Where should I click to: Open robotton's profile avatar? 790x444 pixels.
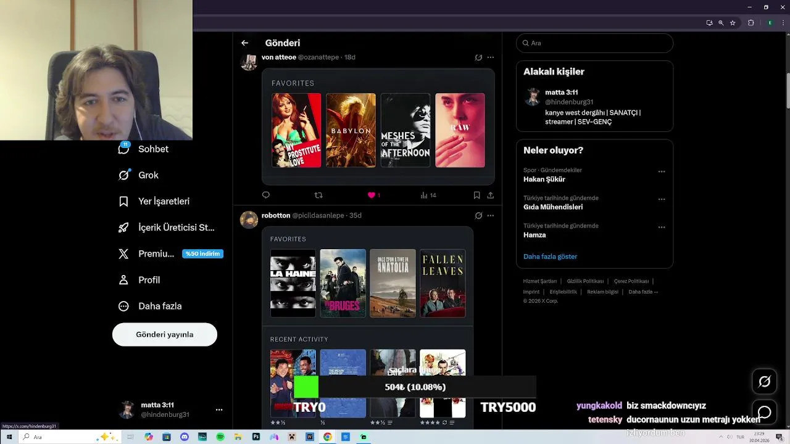click(x=249, y=220)
